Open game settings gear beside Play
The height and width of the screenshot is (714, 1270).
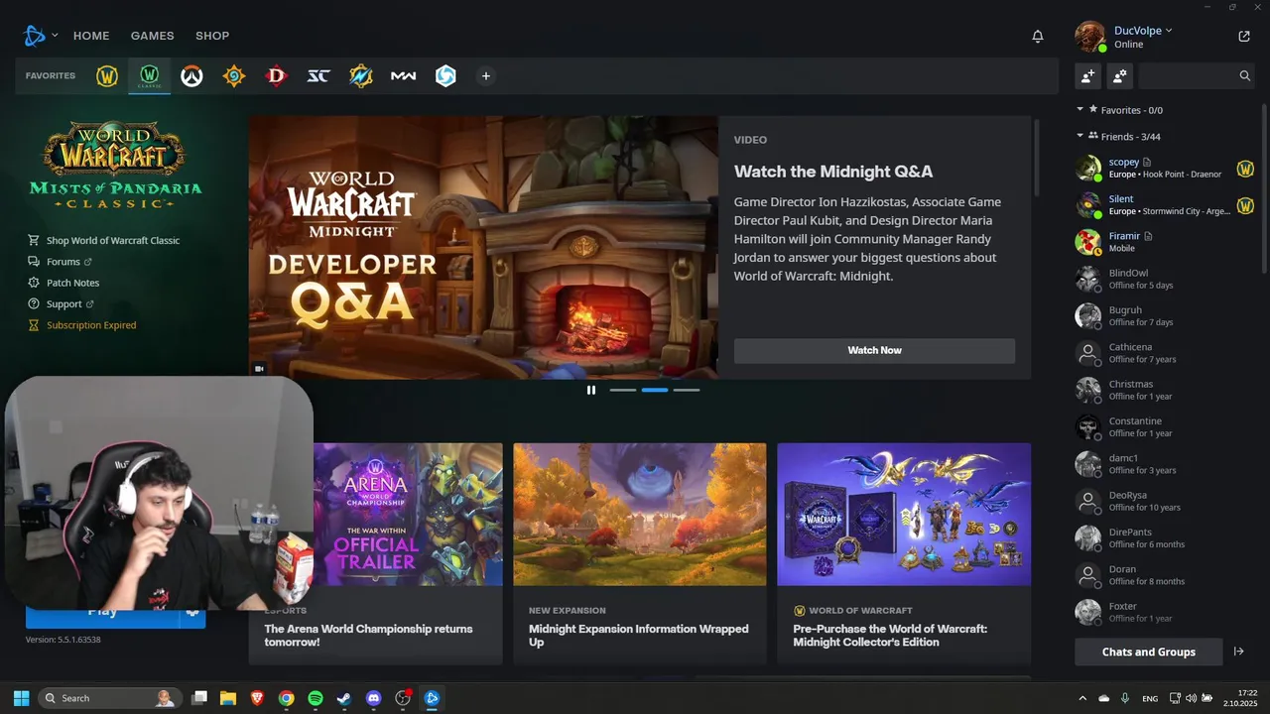[192, 613]
